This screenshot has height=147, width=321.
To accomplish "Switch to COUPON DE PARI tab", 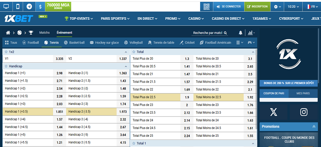I will pyautogui.click(x=274, y=93).
